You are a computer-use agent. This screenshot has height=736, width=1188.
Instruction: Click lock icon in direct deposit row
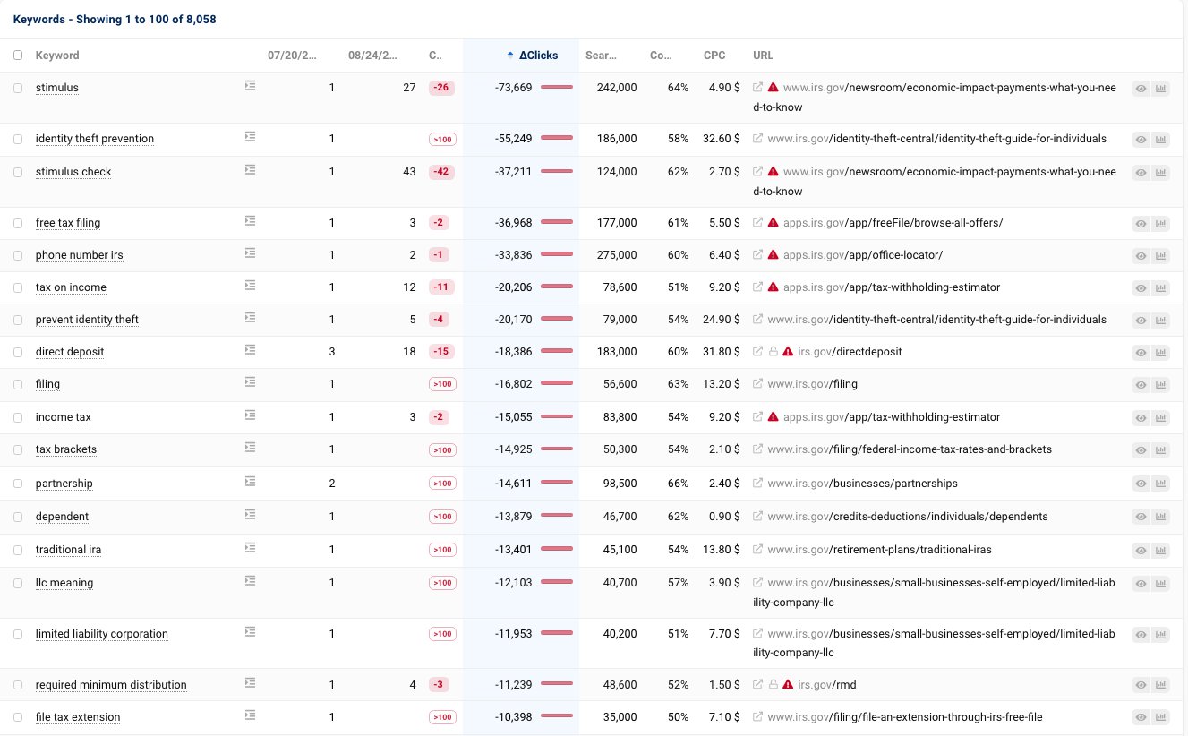(773, 352)
